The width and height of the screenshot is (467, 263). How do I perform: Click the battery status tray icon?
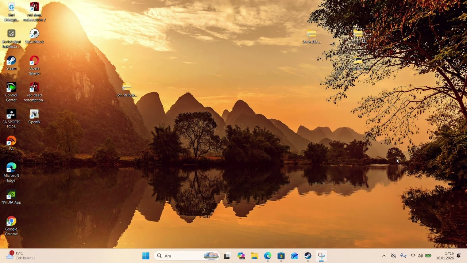click(428, 256)
